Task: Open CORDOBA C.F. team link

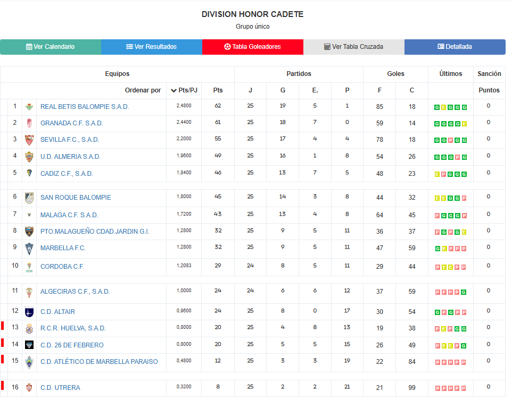Action: click(62, 267)
